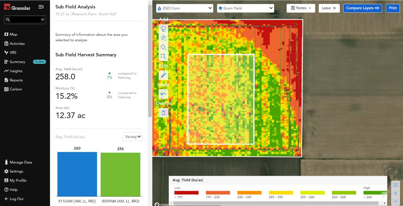Open the Variety grouping dropdown

[x=132, y=137]
